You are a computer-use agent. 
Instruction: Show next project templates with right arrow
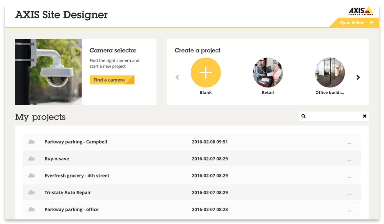[358, 77]
